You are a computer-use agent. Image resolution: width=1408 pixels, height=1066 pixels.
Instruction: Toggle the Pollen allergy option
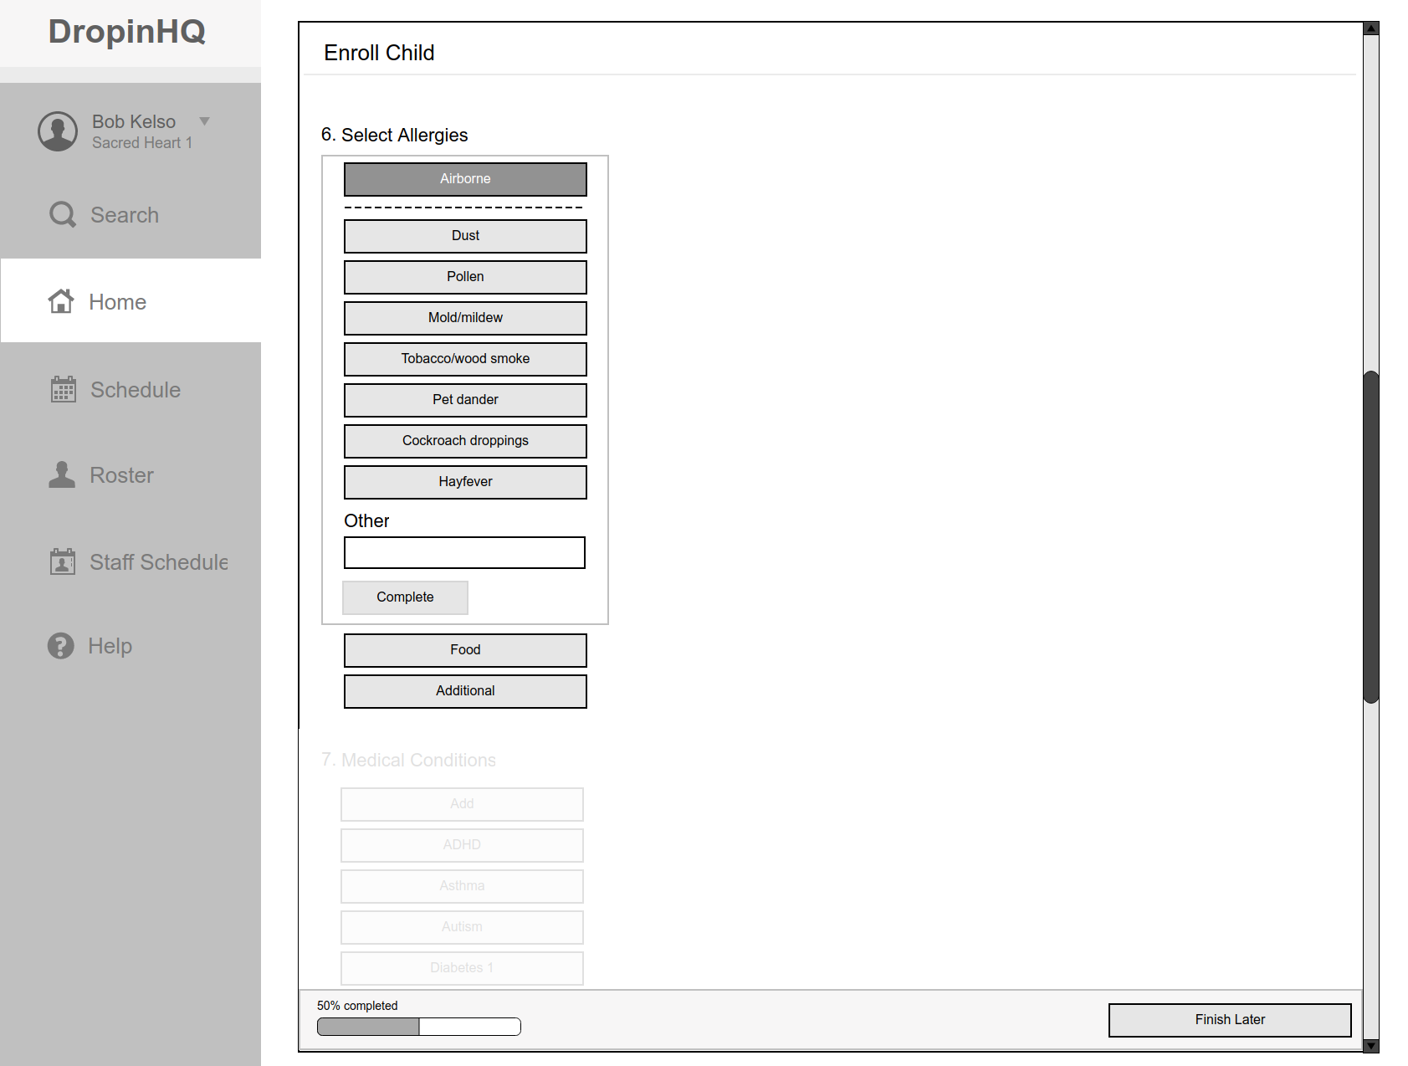tap(465, 277)
